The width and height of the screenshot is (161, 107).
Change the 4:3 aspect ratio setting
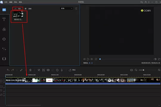click(91, 63)
